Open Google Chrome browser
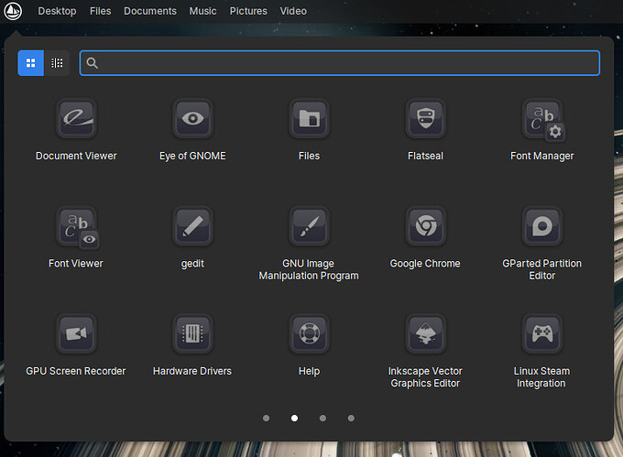Image resolution: width=623 pixels, height=457 pixels. click(425, 226)
